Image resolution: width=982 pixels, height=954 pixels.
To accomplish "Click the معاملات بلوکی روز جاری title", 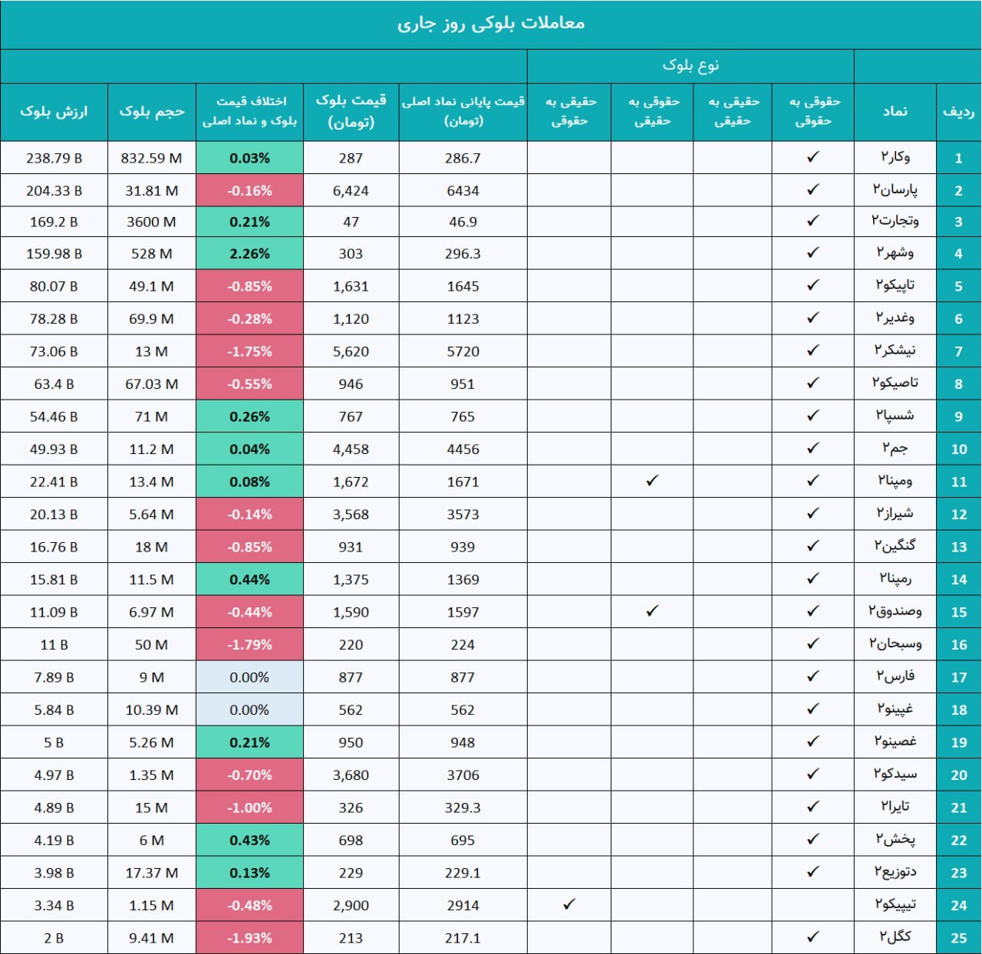I will (x=491, y=24).
